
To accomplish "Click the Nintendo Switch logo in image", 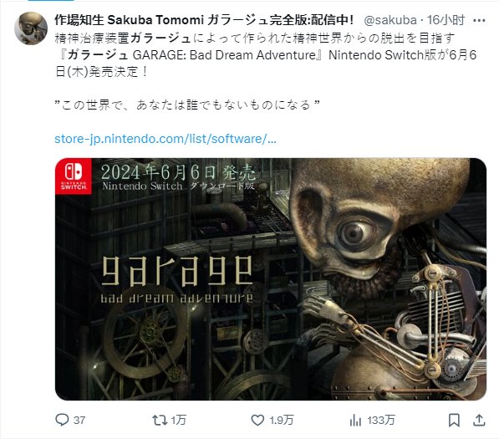I will click(x=74, y=176).
